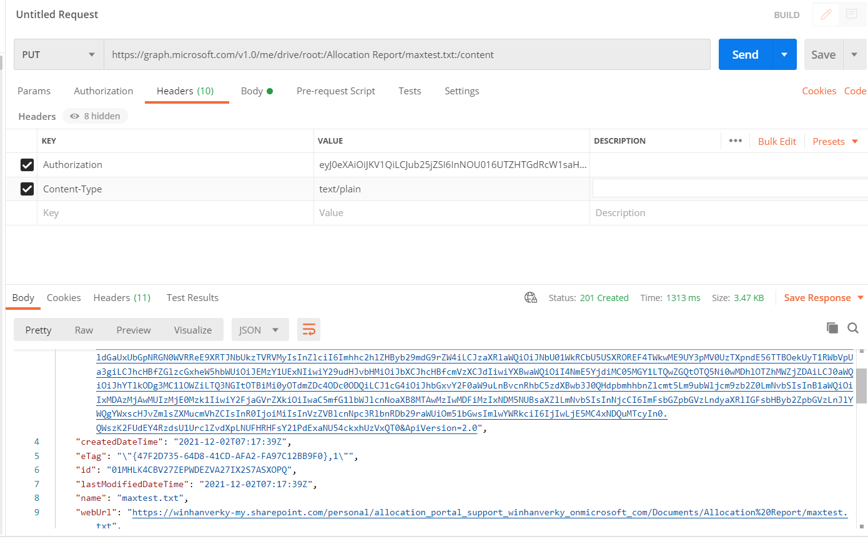Open the request Body tab

point(257,91)
